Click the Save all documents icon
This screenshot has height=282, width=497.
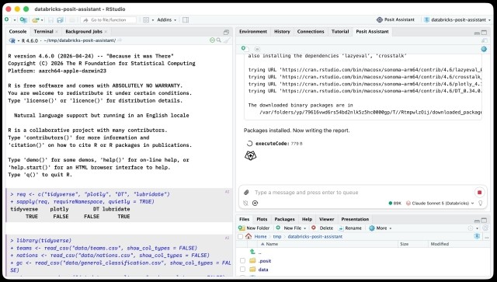[x=60, y=19]
